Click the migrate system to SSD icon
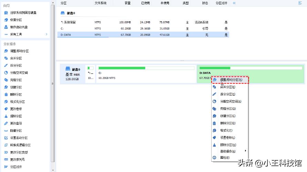The width and height of the screenshot is (307, 172). tap(6, 13)
